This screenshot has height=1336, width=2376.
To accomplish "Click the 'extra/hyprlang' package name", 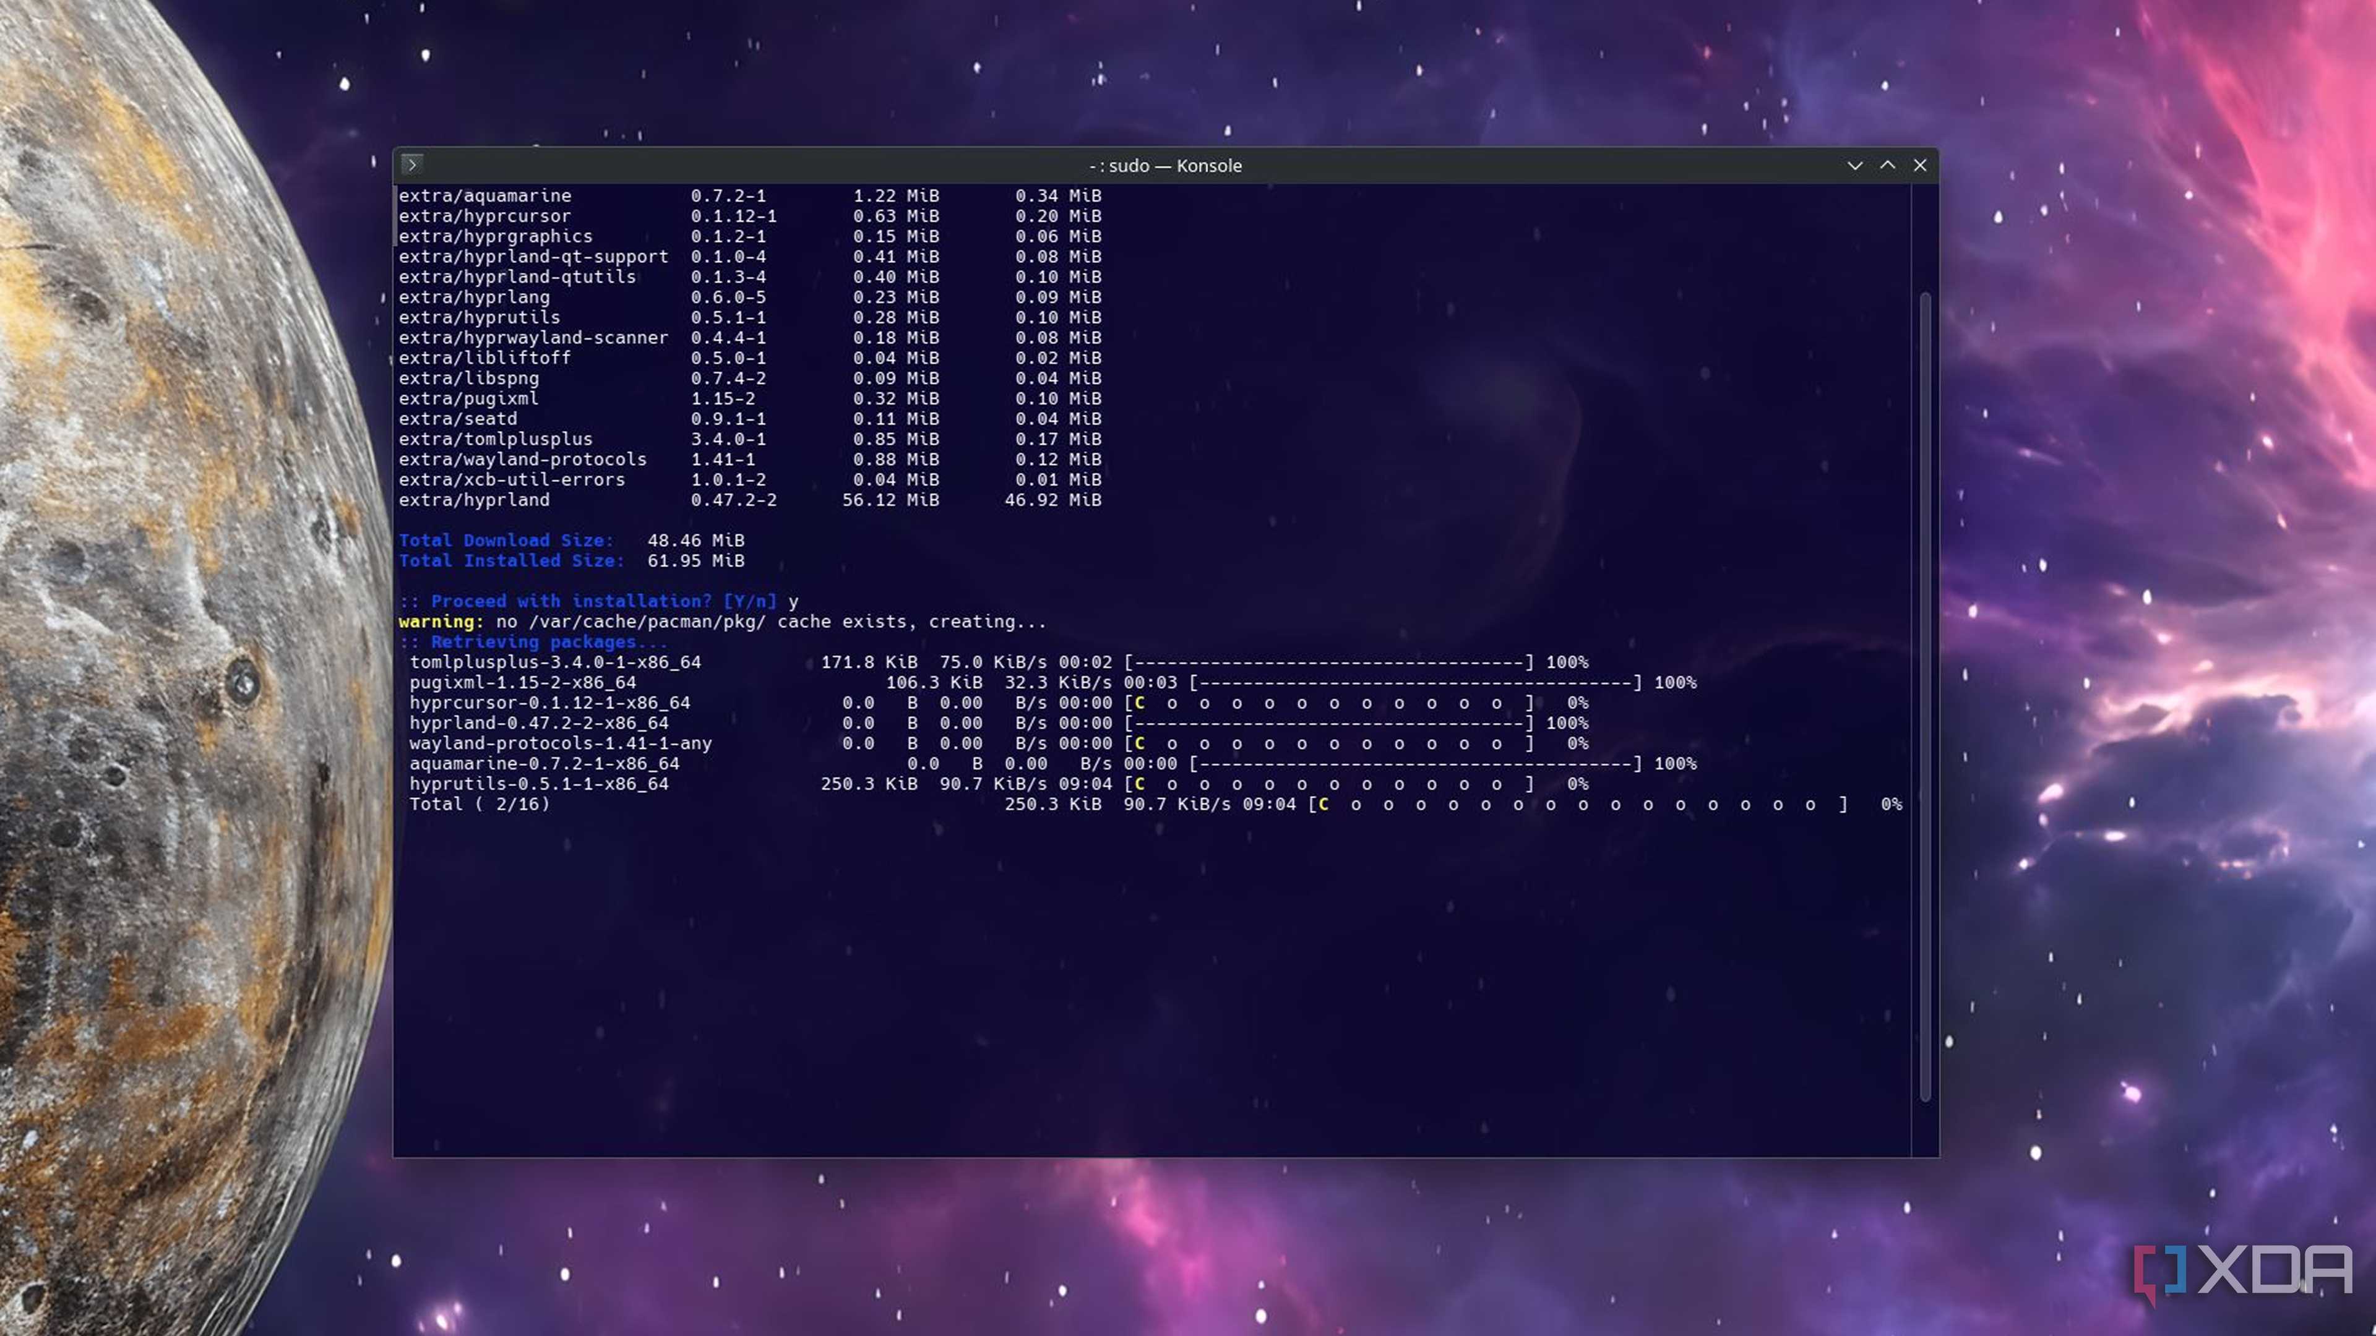I will coord(474,297).
